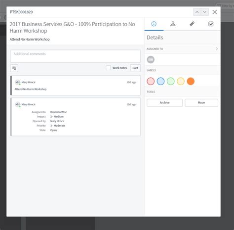Screen dimensions: 234x230
Task: Apply the red label
Action: point(151,81)
